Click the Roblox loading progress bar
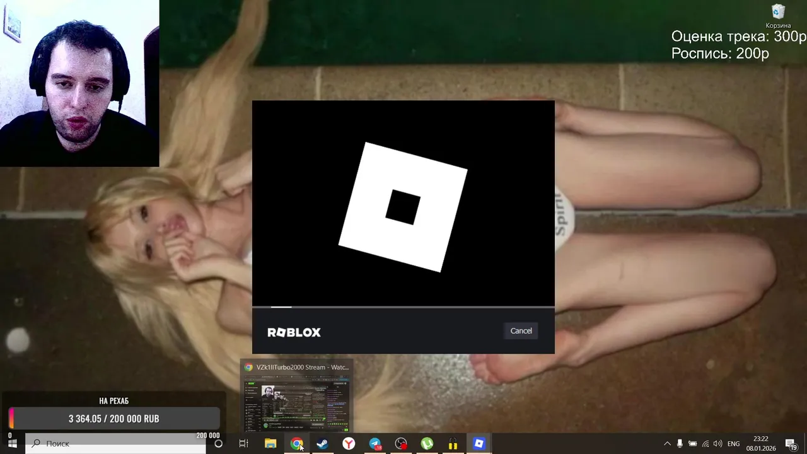The width and height of the screenshot is (807, 454). click(x=403, y=307)
